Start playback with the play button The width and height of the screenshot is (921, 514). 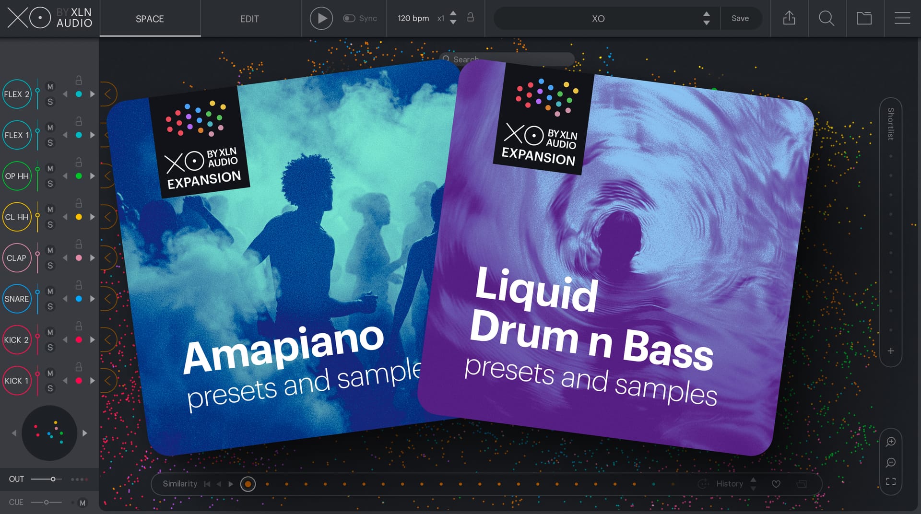[321, 19]
